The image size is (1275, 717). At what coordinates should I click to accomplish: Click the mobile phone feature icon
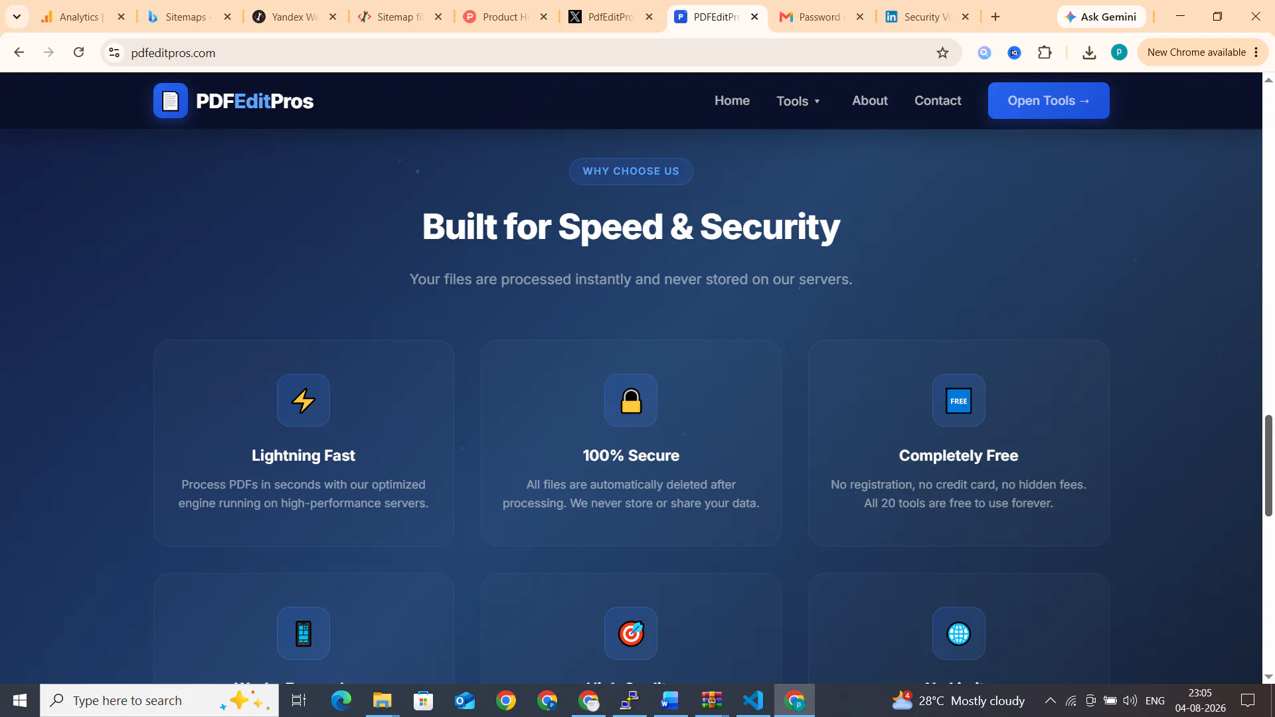coord(303,633)
